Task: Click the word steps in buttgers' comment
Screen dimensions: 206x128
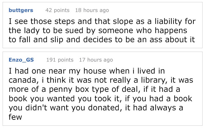Action: pos(65,22)
